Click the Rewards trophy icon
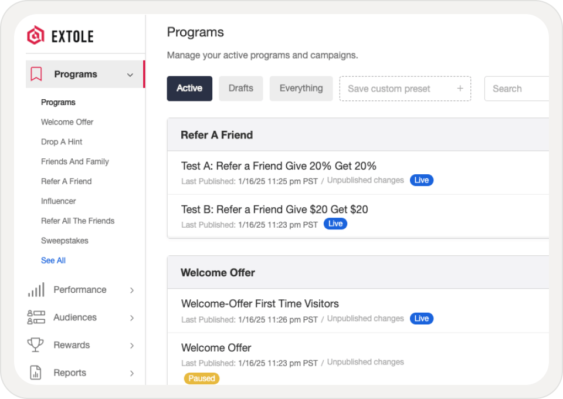Viewport: 563px width, 399px height. coord(36,345)
